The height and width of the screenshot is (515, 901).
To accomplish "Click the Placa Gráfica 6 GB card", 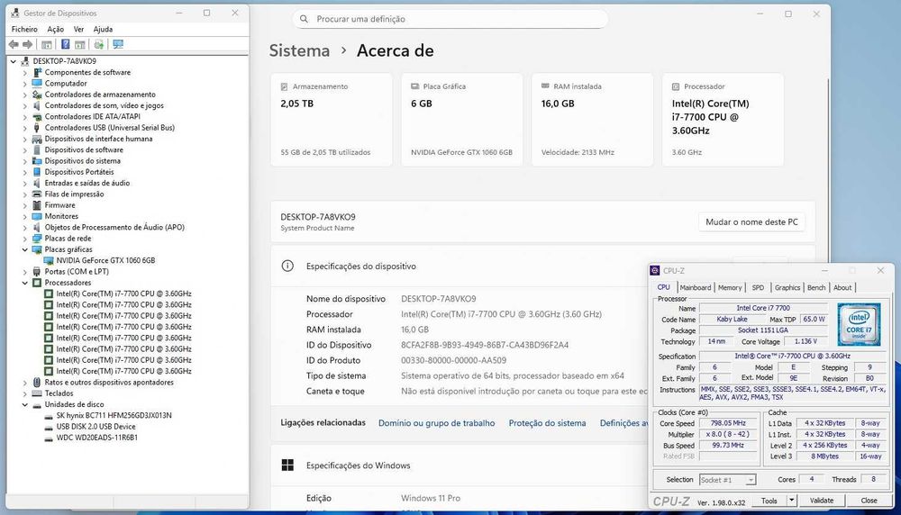I will click(x=462, y=120).
